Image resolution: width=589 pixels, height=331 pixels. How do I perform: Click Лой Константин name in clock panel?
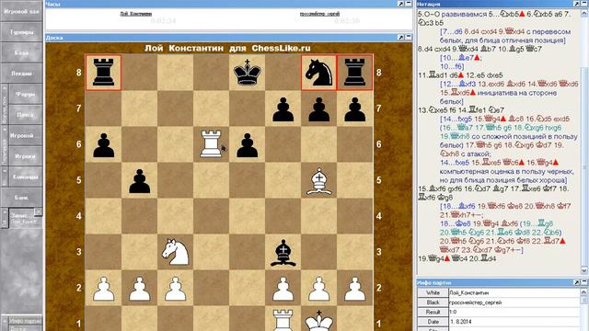[136, 14]
